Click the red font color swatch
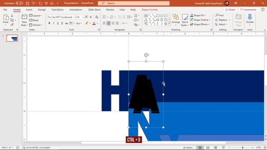The width and height of the screenshot is (267, 150). [94, 23]
